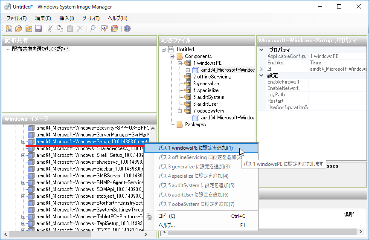Select the Packages tree row
Viewport: 369px width, 240px height.
coord(195,124)
